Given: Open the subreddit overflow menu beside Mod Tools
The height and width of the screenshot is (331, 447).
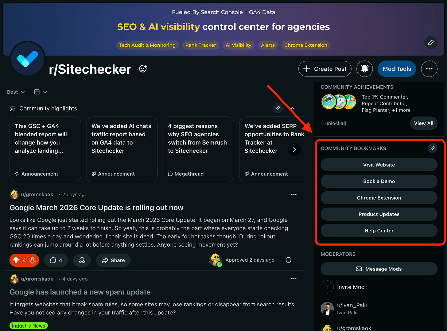Looking at the screenshot, I should coord(429,69).
